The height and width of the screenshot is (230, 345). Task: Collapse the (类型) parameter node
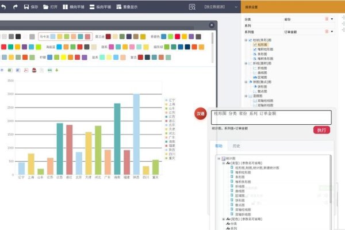[x=223, y=163]
